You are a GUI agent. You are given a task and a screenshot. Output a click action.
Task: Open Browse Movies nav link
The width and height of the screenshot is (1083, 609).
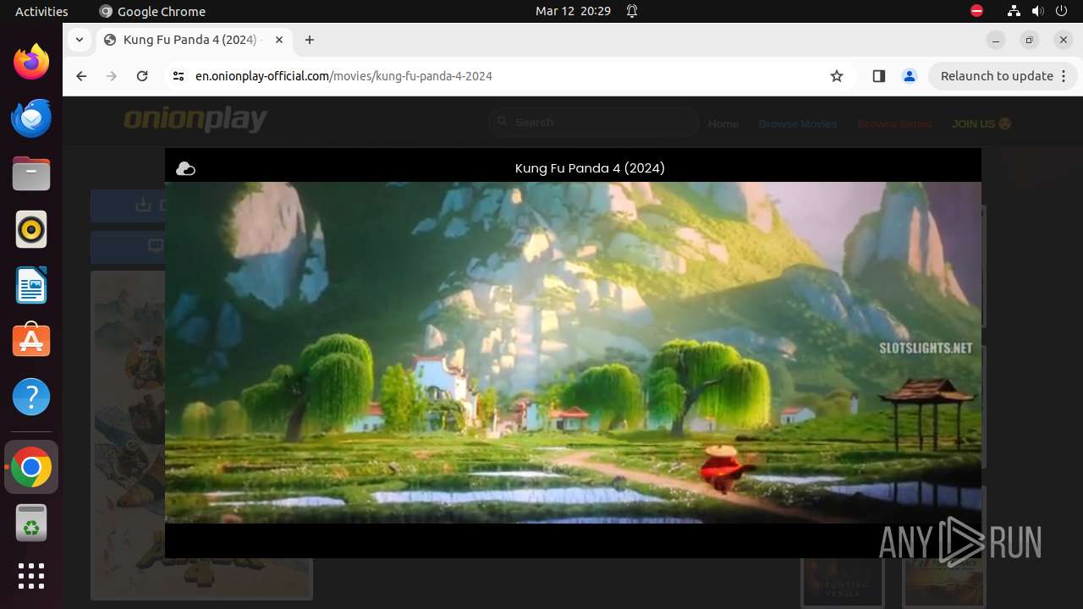tap(798, 123)
